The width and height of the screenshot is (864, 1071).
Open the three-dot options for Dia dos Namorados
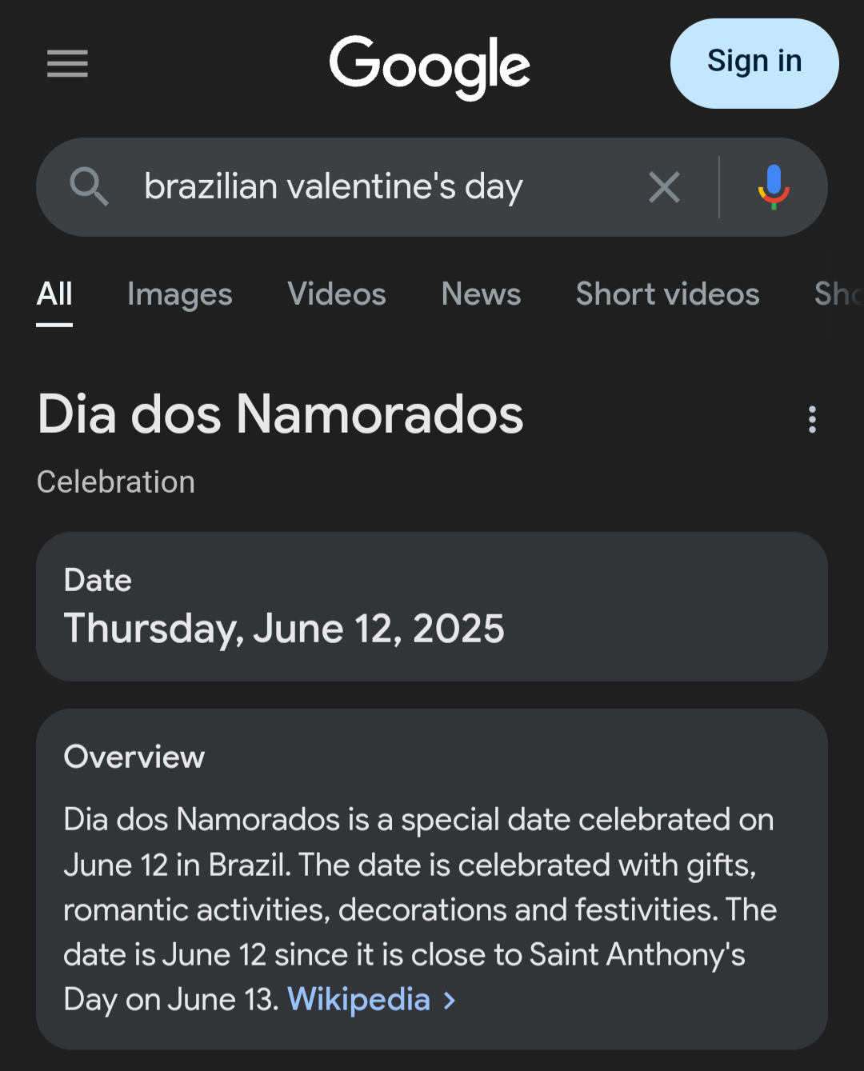[812, 419]
